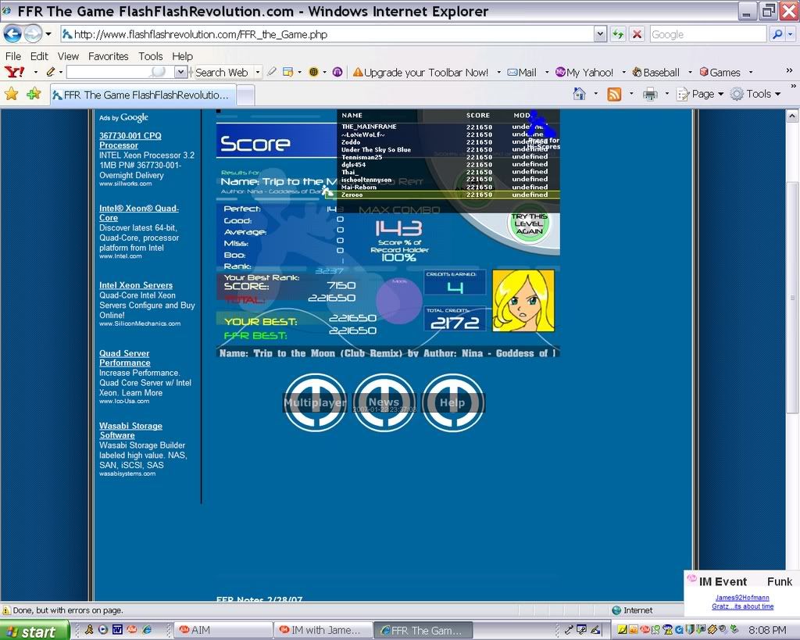Open the Home page icon

coord(579,94)
